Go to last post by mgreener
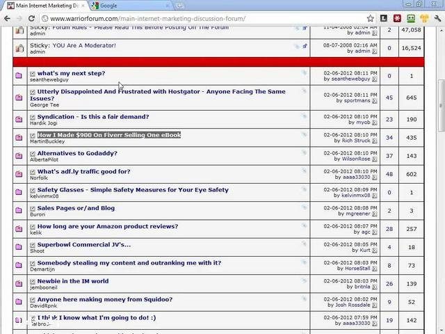The height and width of the screenshot is (334, 445). tap(375, 214)
